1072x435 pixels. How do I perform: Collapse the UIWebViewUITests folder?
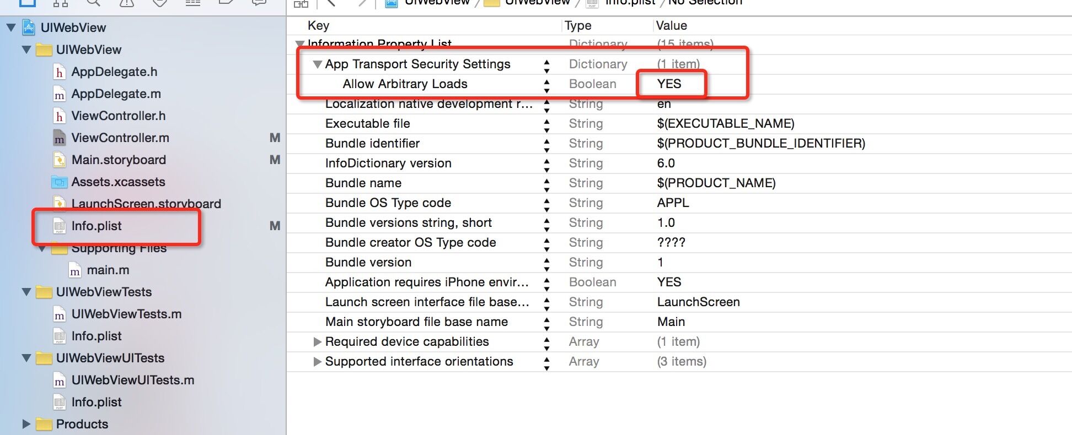(26, 358)
